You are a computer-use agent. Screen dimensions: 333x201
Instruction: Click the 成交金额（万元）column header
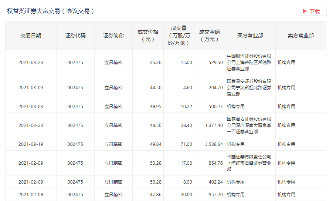[x=210, y=36]
